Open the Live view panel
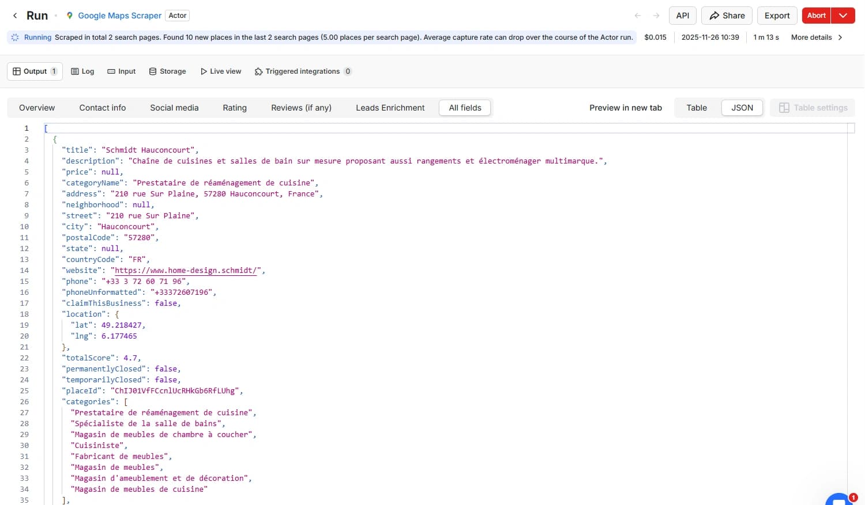The height and width of the screenshot is (505, 865). 221,71
